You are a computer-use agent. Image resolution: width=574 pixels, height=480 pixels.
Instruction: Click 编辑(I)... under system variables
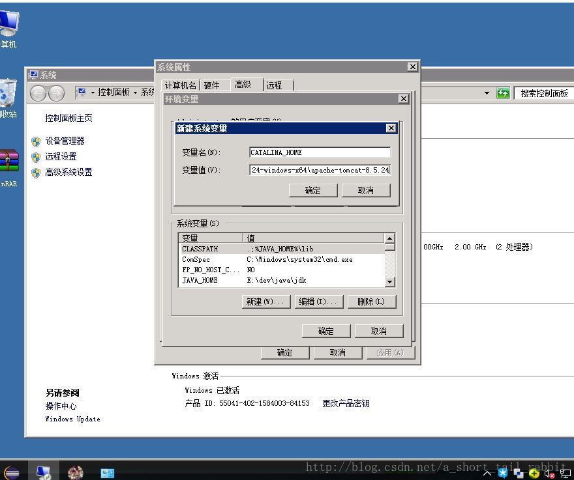319,302
